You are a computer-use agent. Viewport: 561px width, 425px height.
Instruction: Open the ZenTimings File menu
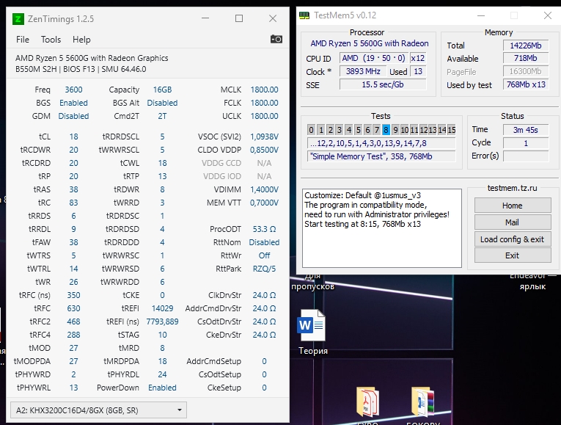(x=23, y=40)
